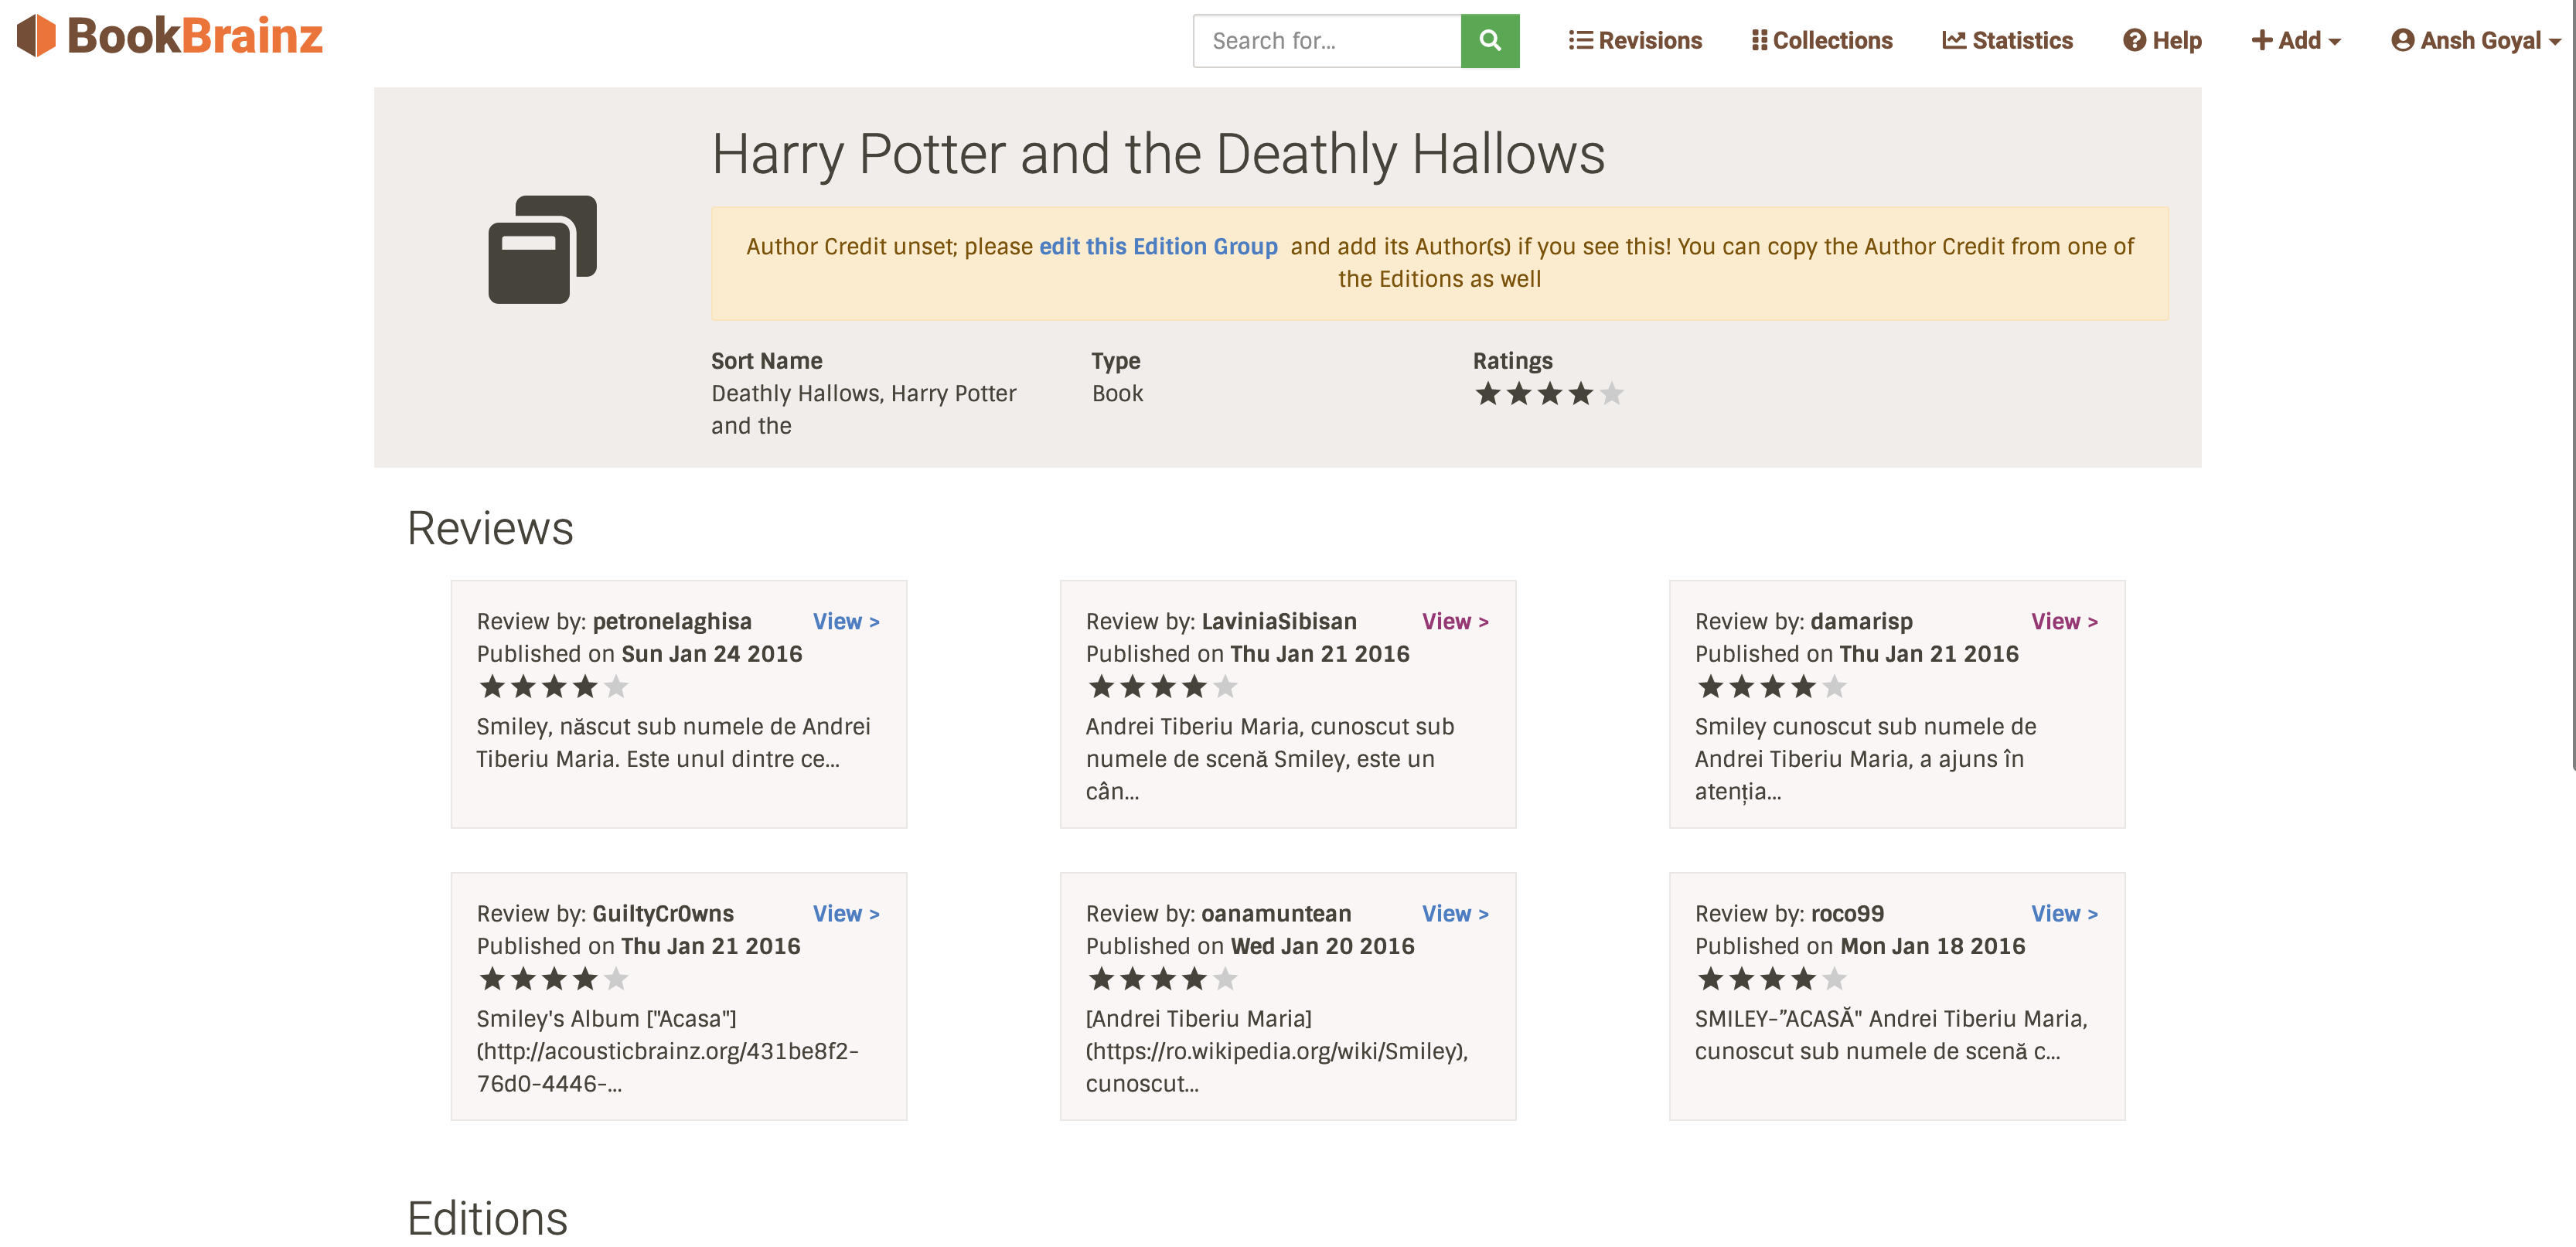Click reviewer name 'damarisp'

click(x=1861, y=622)
